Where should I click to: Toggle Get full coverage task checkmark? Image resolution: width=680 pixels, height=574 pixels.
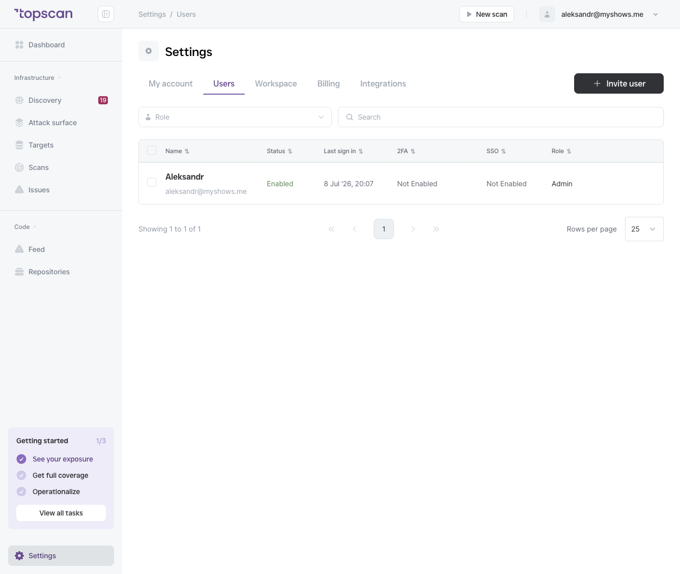[21, 475]
